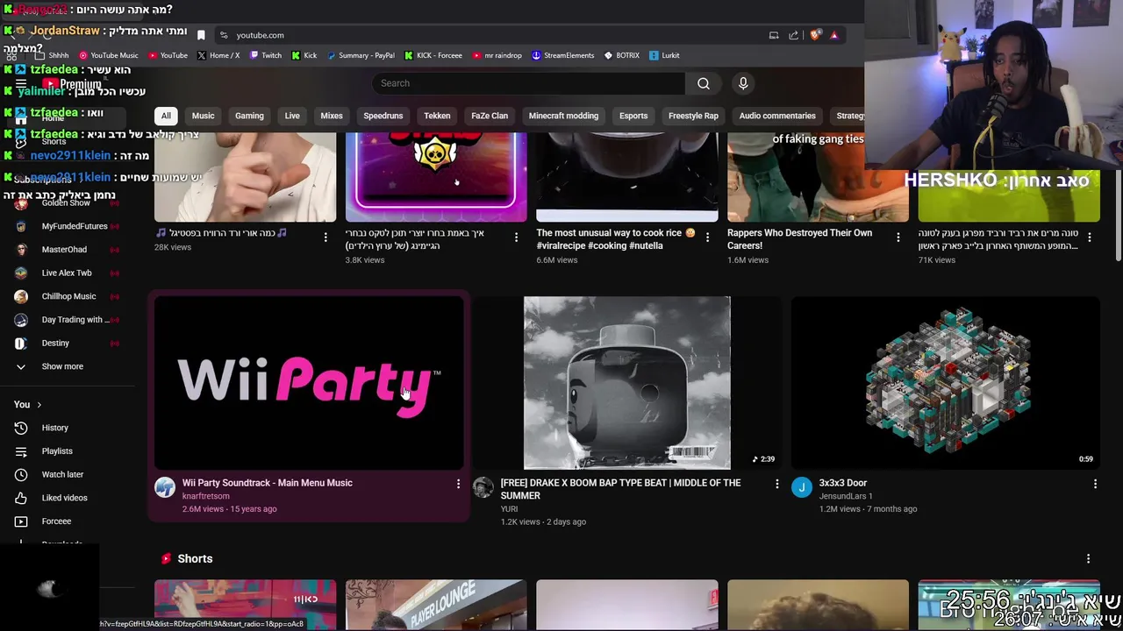Open Chillhop Music subscription channel
The height and width of the screenshot is (631, 1123).
click(x=68, y=296)
